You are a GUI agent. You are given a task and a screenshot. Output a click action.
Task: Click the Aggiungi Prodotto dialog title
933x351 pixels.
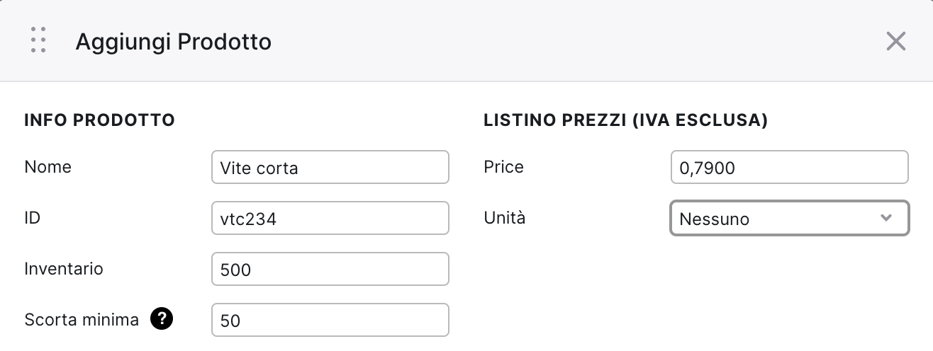coord(173,42)
